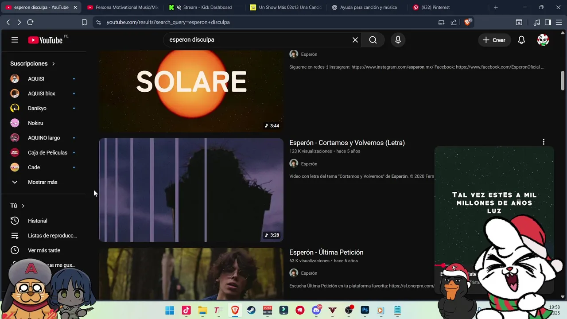The image size is (567, 319).
Task: Expand Mostrar más subscriptions
Action: tap(43, 182)
